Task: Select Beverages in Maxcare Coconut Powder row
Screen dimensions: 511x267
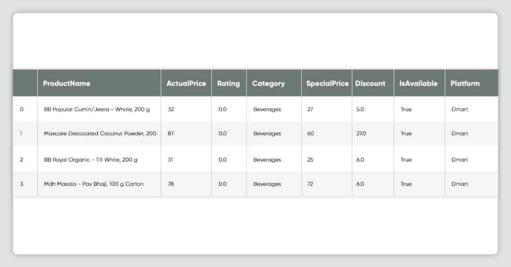Action: tap(267, 133)
